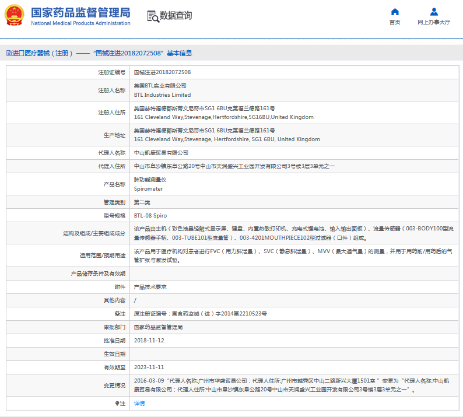Click the 产品储存条件及有效期 row label
Image resolution: width=463 pixels, height=417 pixels.
pos(98,274)
